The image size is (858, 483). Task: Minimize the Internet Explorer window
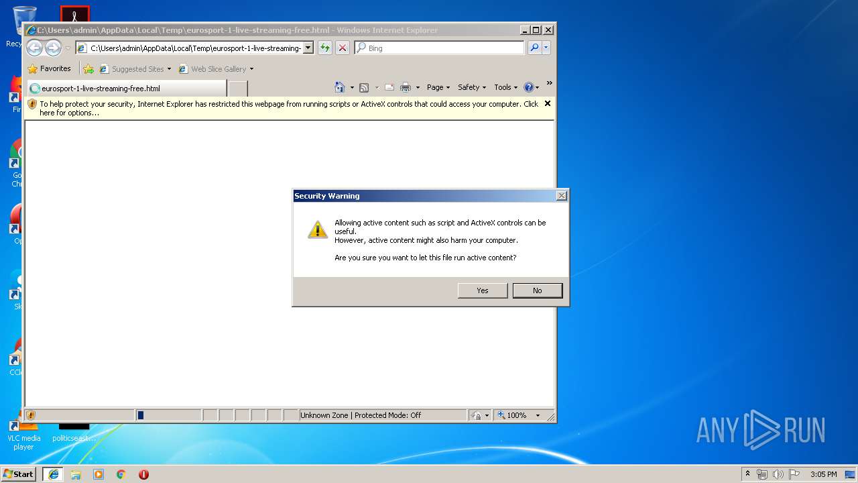tap(524, 30)
